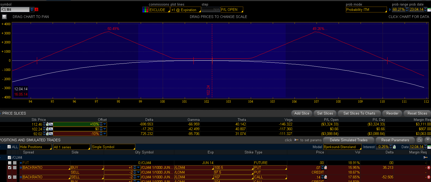Expand the symbol /CLM4 dropdown arrow
The width and height of the screenshot is (431, 182).
pyautogui.click(x=32, y=10)
